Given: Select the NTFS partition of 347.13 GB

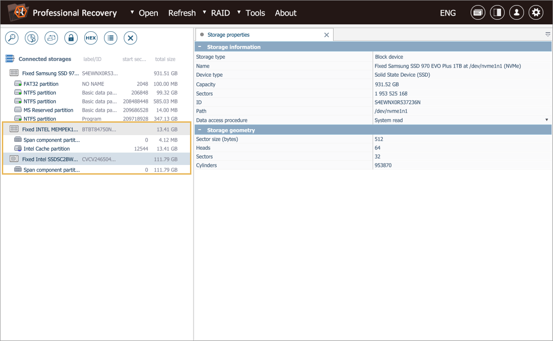Looking at the screenshot, I should click(96, 119).
